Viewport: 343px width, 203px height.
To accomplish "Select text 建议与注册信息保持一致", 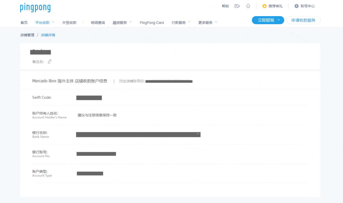I will 97,115.
